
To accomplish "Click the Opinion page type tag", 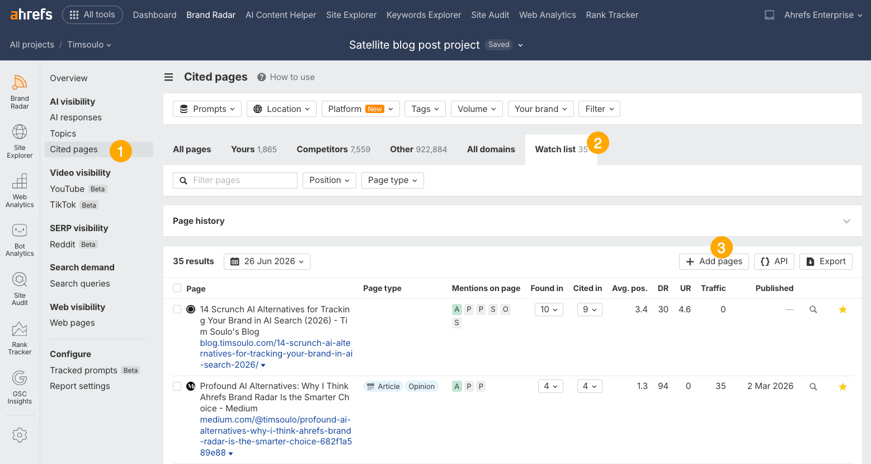I will tap(421, 386).
